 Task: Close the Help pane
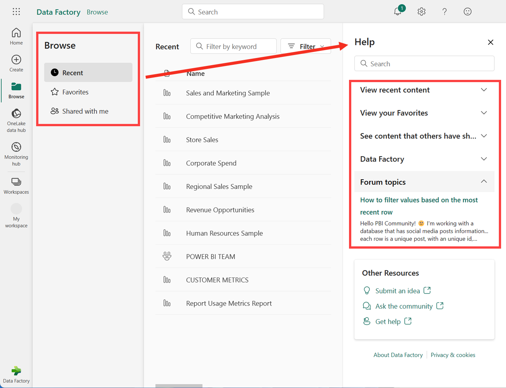tap(491, 42)
